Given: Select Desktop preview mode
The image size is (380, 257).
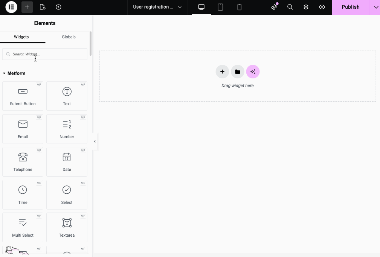Looking at the screenshot, I should [201, 7].
